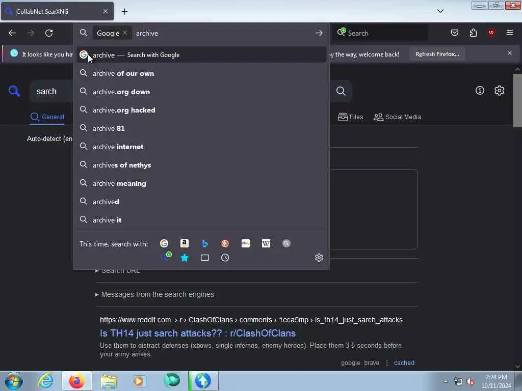Open the list all tabs chevron
Viewport: 522px width, 391px height.
(x=440, y=11)
